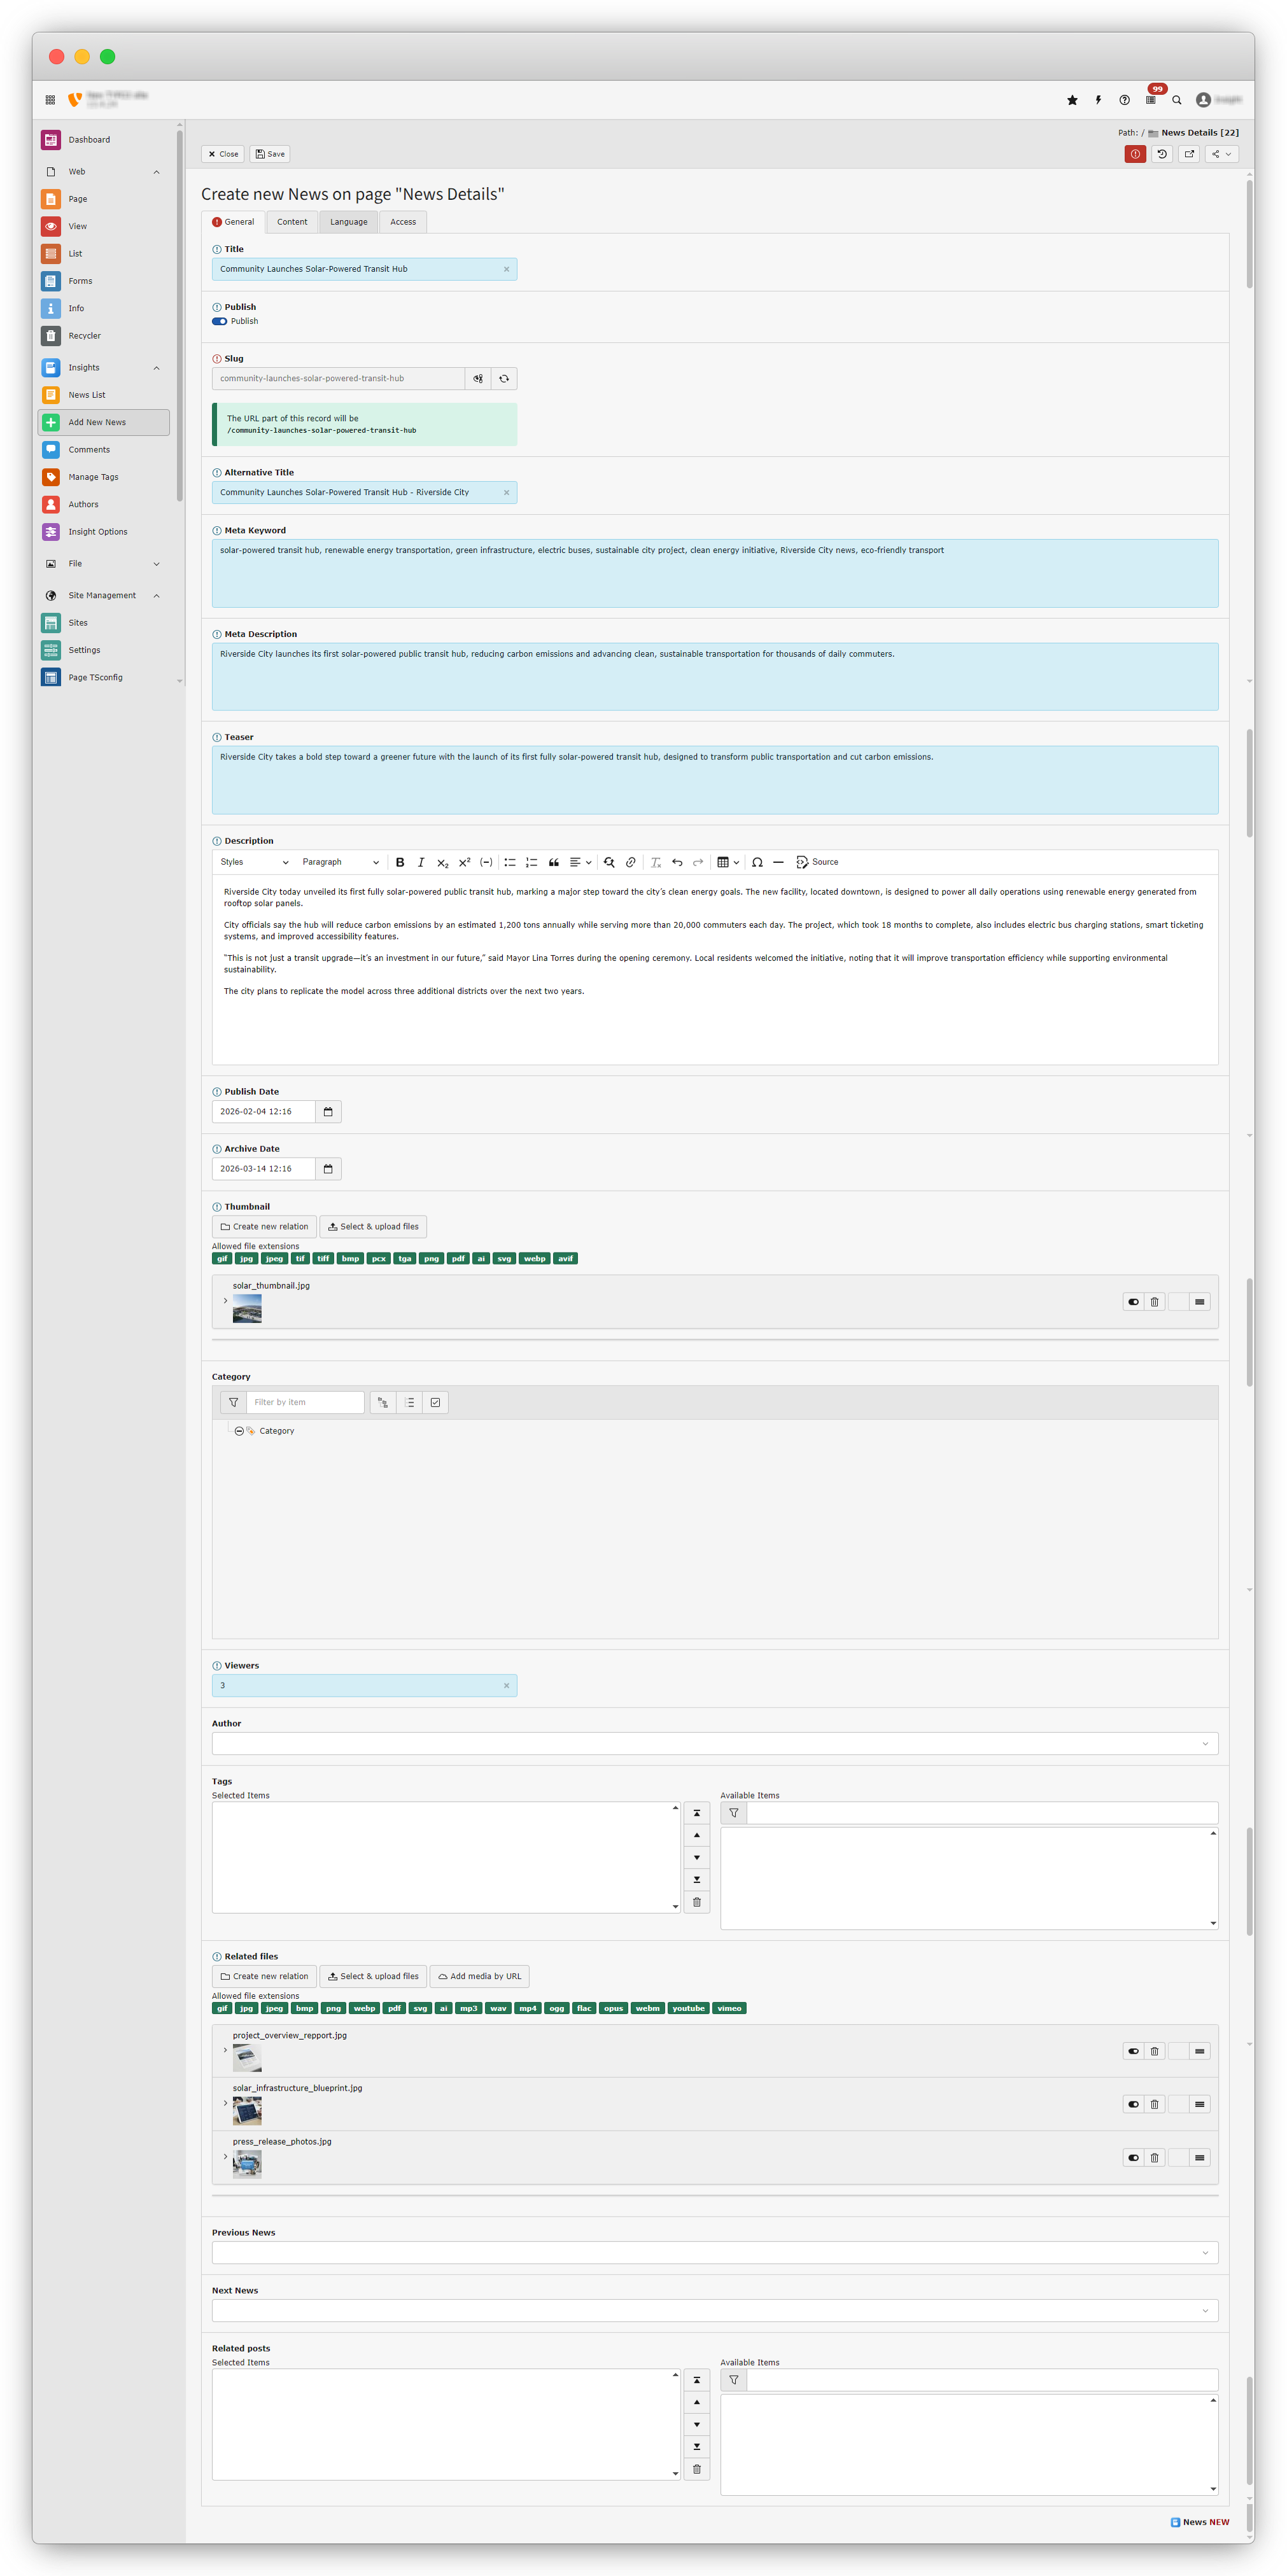Recalculate slug with the refresh icon
This screenshot has width=1287, height=2576.
pyautogui.click(x=504, y=379)
